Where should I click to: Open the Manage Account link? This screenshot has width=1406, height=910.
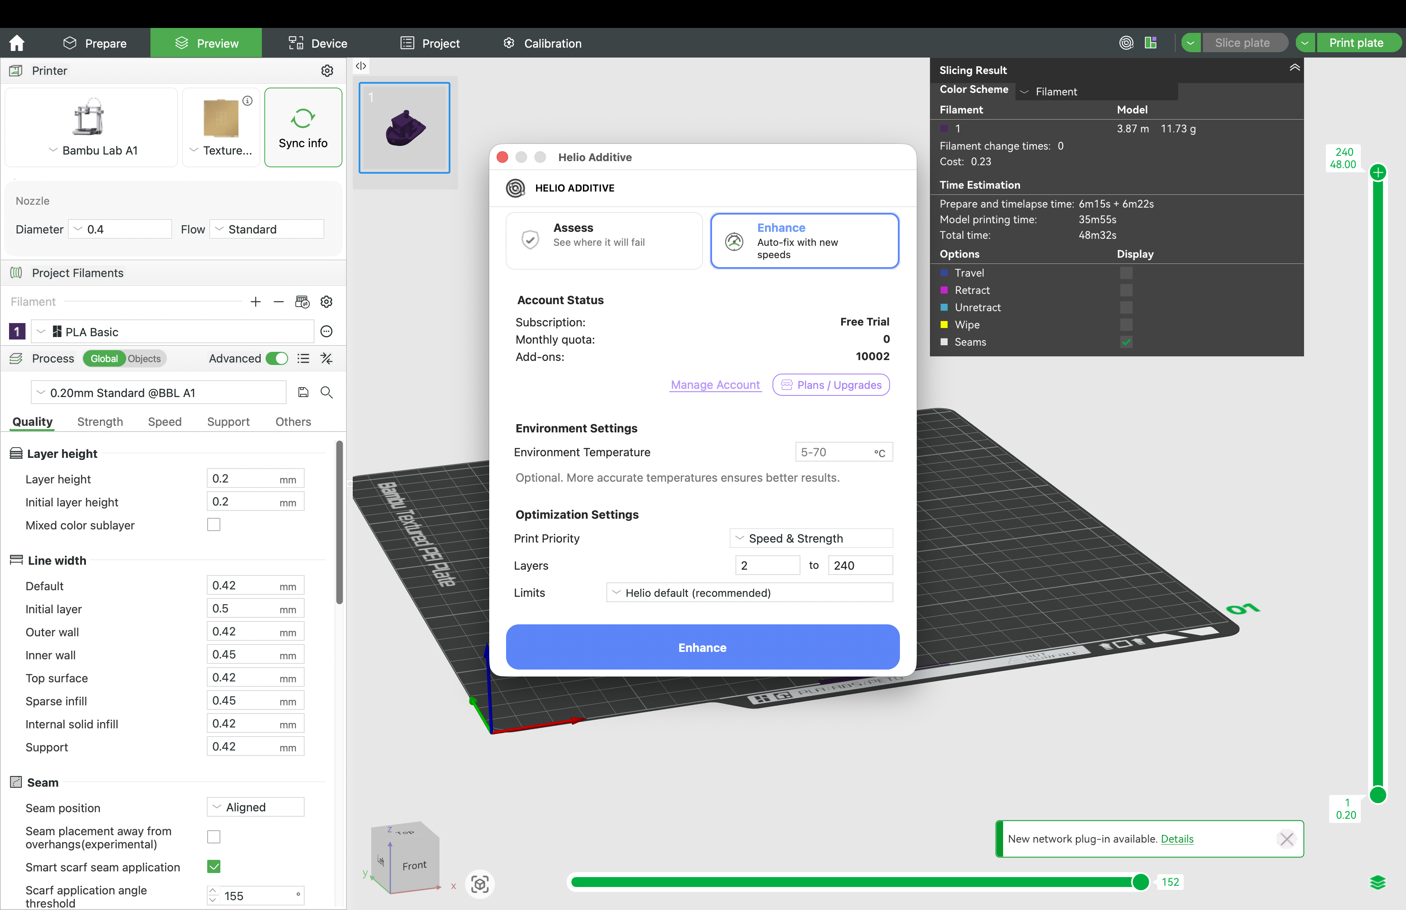pyautogui.click(x=715, y=385)
